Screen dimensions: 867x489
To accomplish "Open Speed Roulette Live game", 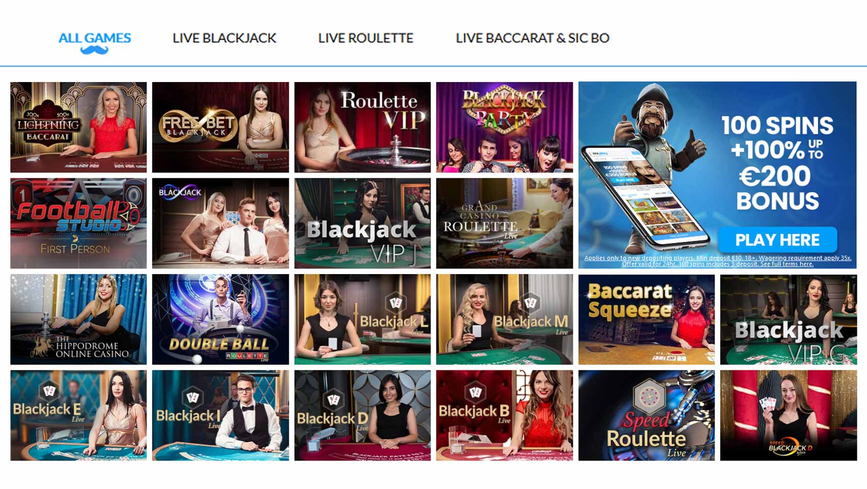I will coord(647,415).
